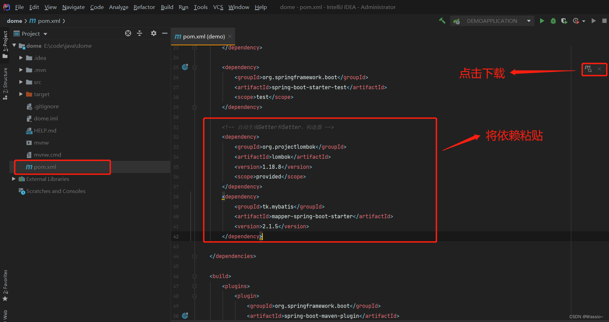Select the mvnw file
The width and height of the screenshot is (609, 322).
[41, 142]
